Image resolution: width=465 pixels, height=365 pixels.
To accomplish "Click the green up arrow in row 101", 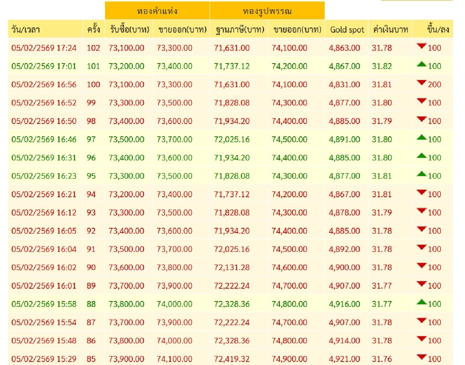I will (x=421, y=65).
